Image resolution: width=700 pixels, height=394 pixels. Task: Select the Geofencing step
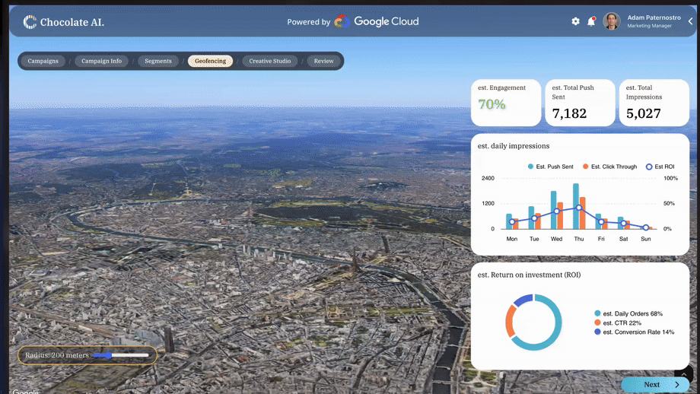pyautogui.click(x=210, y=61)
